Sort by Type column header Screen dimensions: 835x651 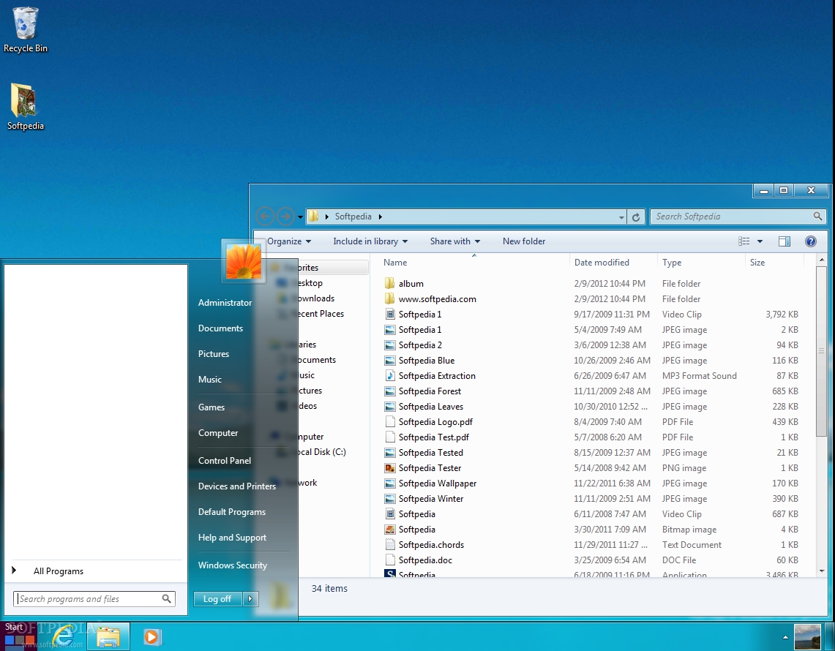point(701,263)
